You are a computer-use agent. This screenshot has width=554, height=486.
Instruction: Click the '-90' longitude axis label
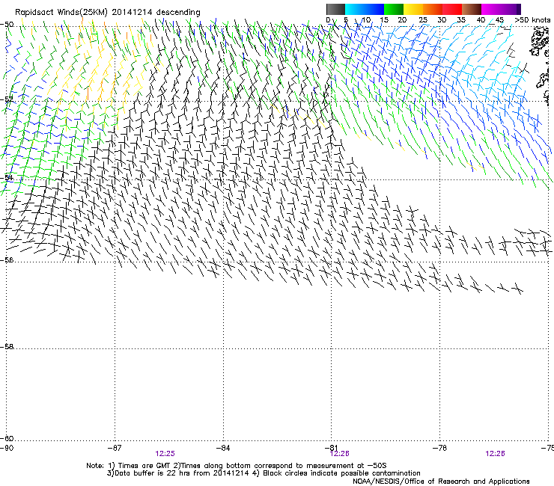[7, 448]
